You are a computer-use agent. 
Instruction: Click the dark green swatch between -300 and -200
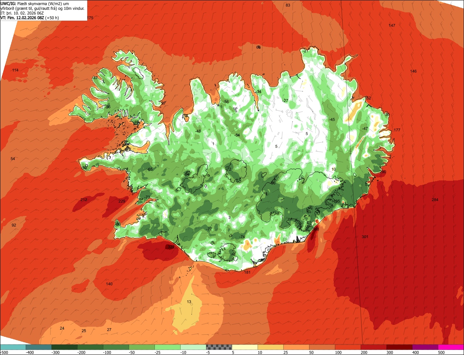[x=65, y=347]
